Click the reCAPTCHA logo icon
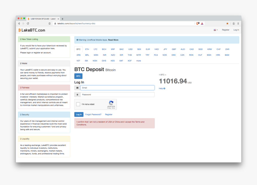The image size is (257, 185). 111,103
